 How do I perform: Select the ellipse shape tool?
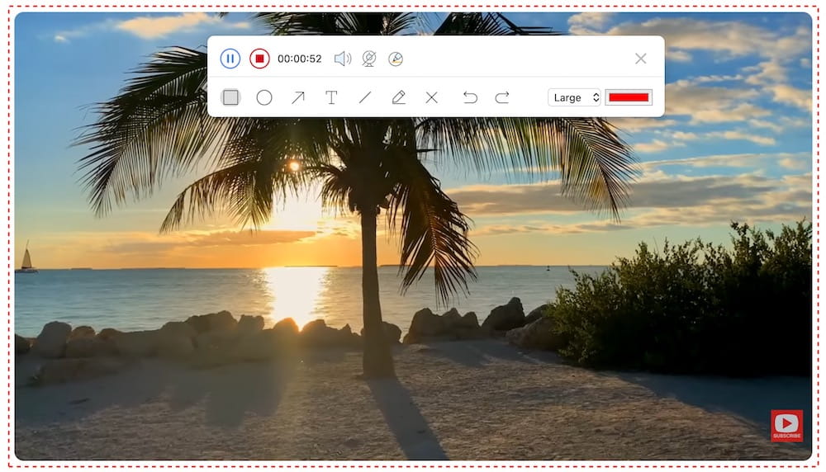[264, 97]
